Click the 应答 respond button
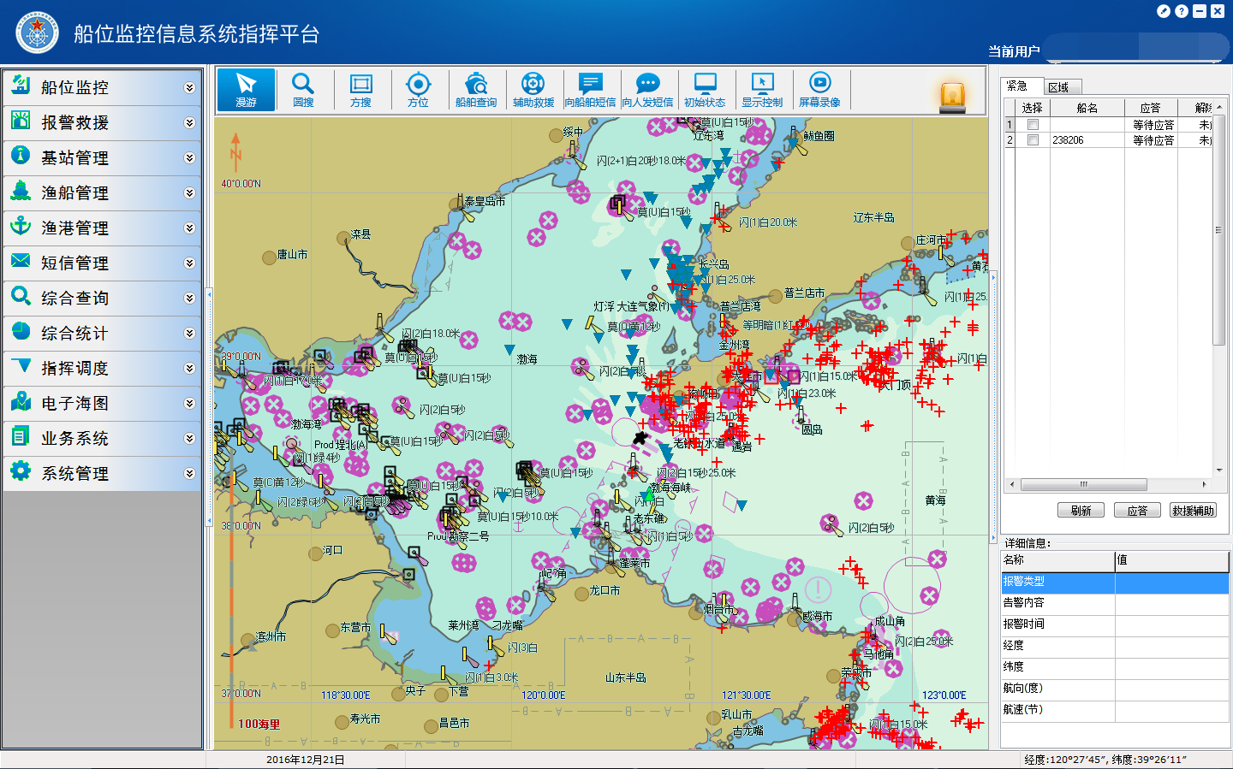The height and width of the screenshot is (769, 1233). (1137, 510)
